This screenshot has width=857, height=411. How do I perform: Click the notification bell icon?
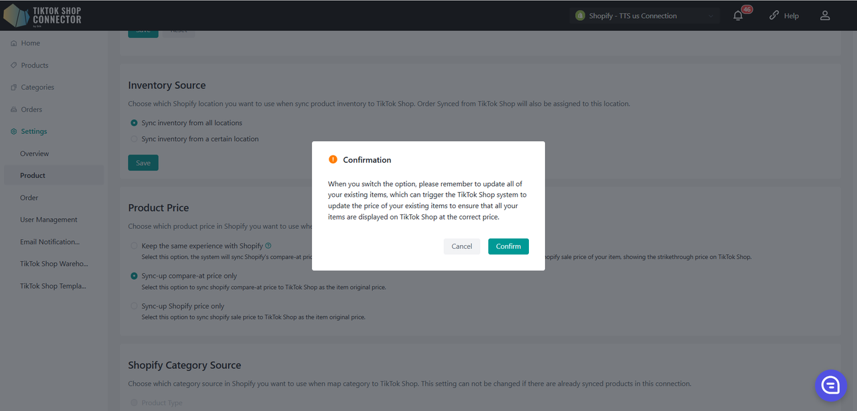pos(738,15)
